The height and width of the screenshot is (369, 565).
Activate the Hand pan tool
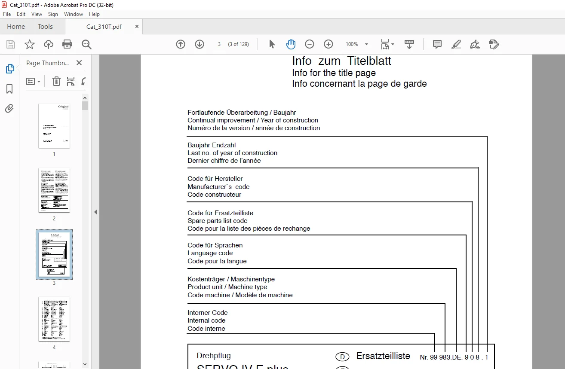point(291,44)
